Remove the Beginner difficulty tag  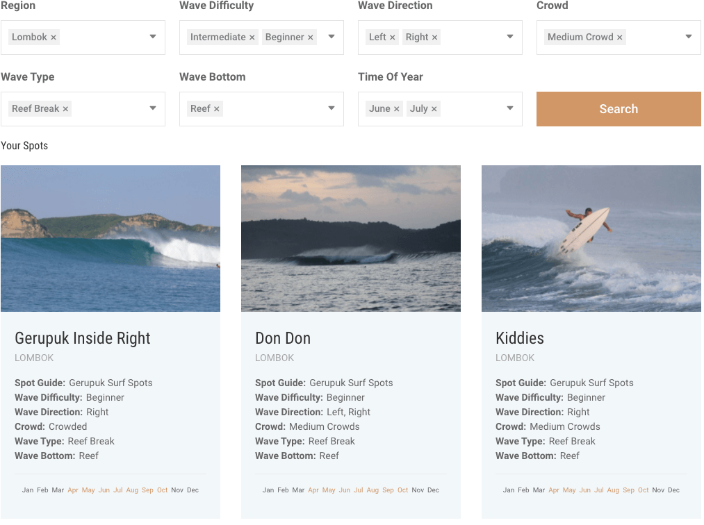311,37
